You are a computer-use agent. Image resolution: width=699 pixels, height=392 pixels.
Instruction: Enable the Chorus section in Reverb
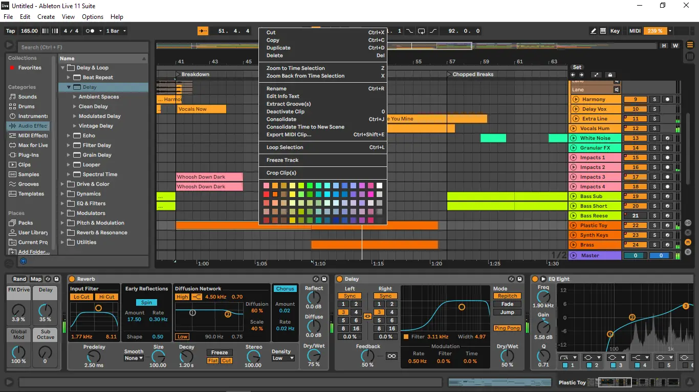[285, 288]
